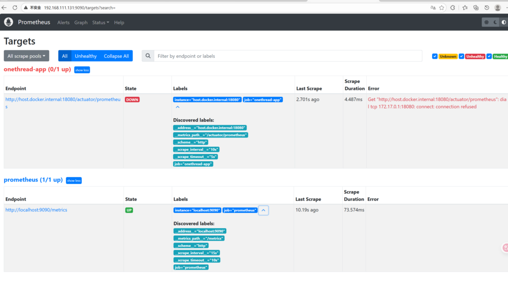Uncheck the Healthy state filter checkbox
Viewport: 508px width, 292px height.
click(489, 56)
